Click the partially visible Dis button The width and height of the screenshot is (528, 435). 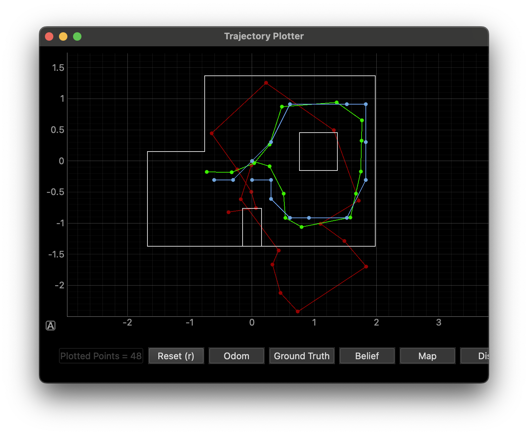475,356
